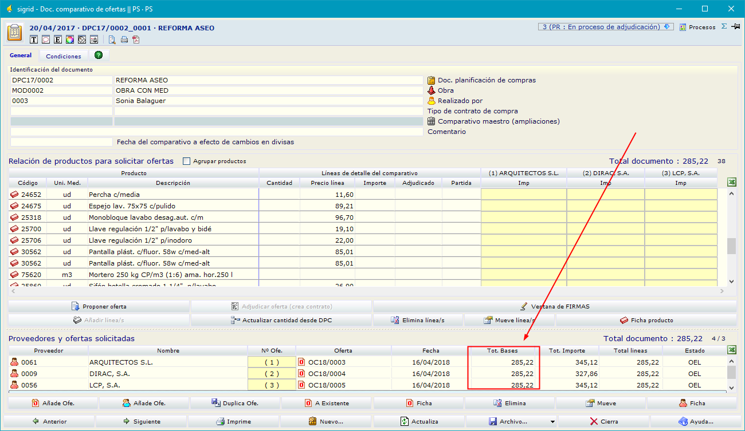Click the Realizado por person icon
Screen dimensions: 745x431
[x=432, y=101]
